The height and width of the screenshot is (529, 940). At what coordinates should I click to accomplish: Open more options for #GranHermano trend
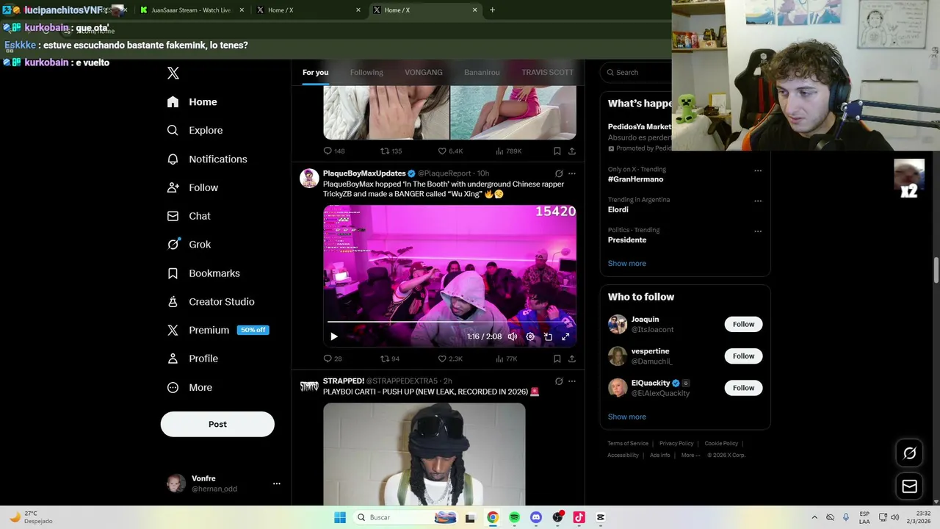[758, 170]
